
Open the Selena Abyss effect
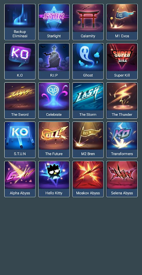point(122,179)
